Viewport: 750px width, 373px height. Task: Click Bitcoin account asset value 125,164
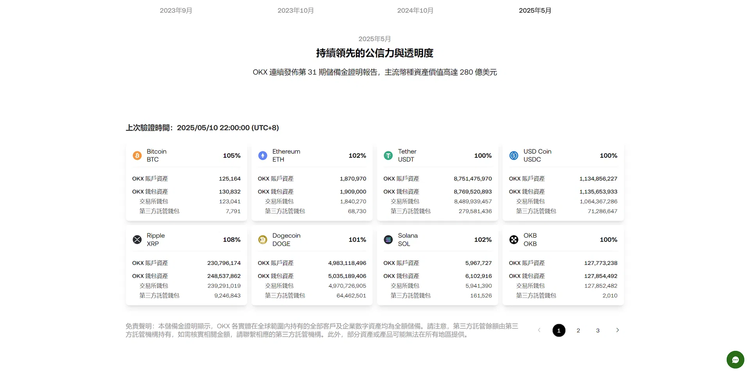point(230,178)
